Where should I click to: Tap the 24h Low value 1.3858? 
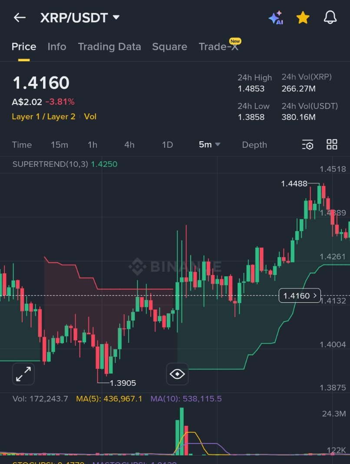(251, 117)
